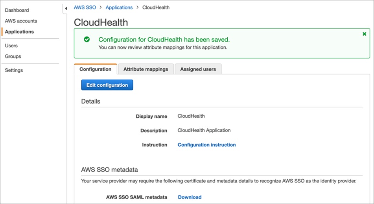Click the CloudHealth display name value
The height and width of the screenshot is (204, 374).
[x=191, y=116]
